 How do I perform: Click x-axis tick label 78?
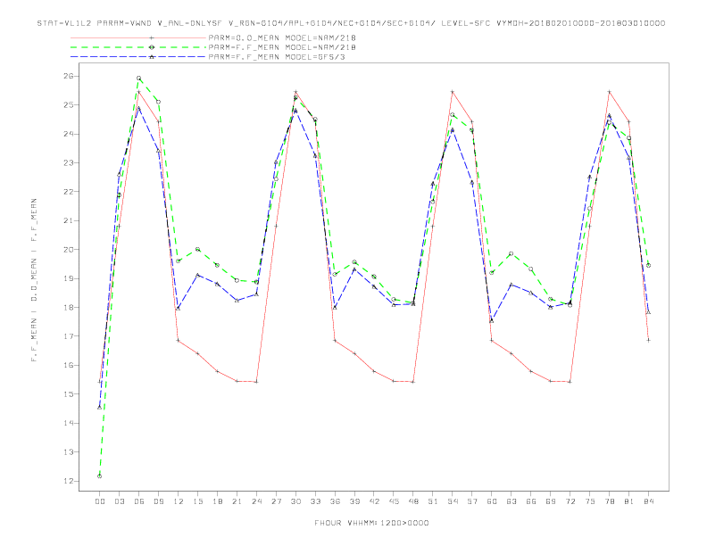coord(609,501)
